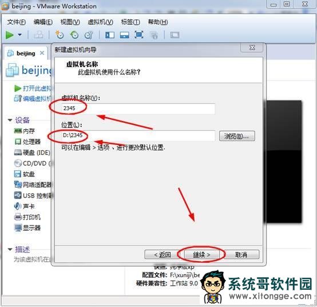Click the 浏览 browse button
317x307 pixels.
pos(237,136)
